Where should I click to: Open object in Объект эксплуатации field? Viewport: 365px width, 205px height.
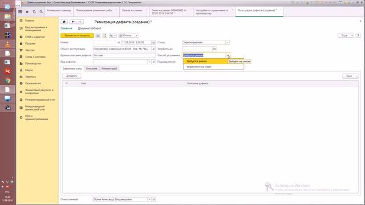(x=153, y=49)
